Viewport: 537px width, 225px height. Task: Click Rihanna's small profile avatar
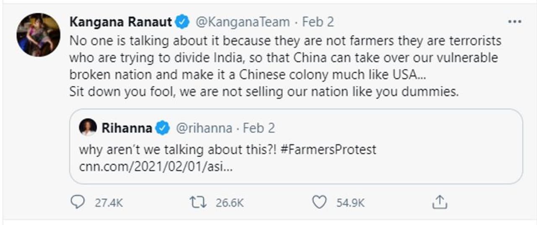[x=88, y=127]
